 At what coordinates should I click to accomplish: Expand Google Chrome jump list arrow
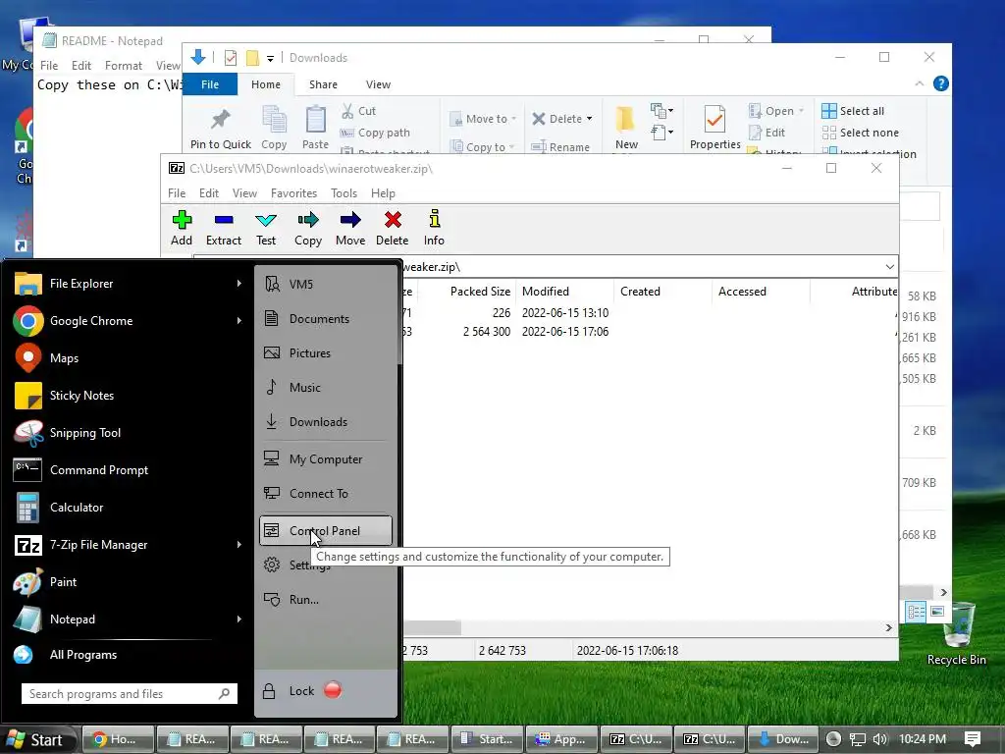[239, 321]
